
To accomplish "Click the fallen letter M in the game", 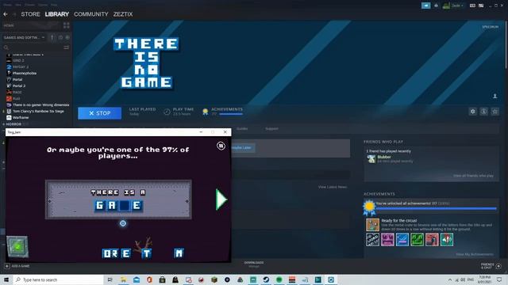I will pos(179,253).
